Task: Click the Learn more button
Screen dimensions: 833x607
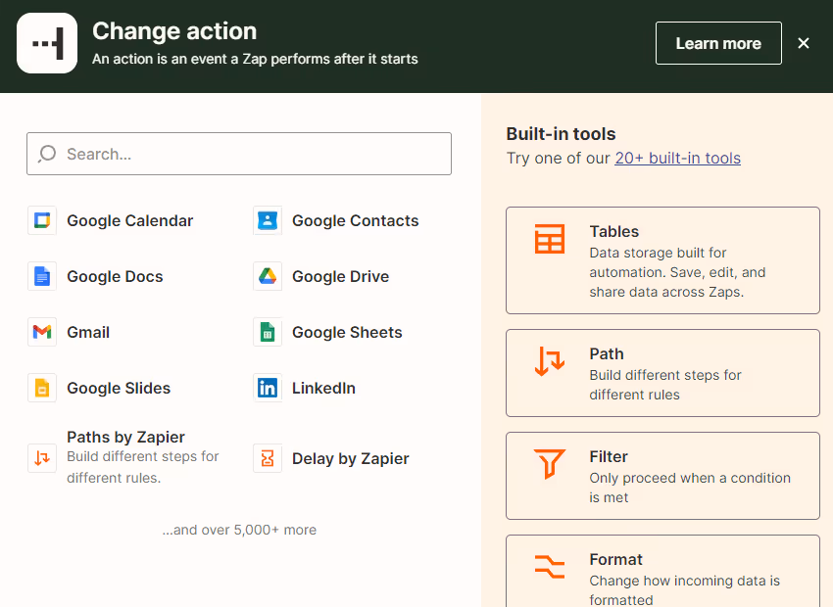Action: [x=718, y=43]
